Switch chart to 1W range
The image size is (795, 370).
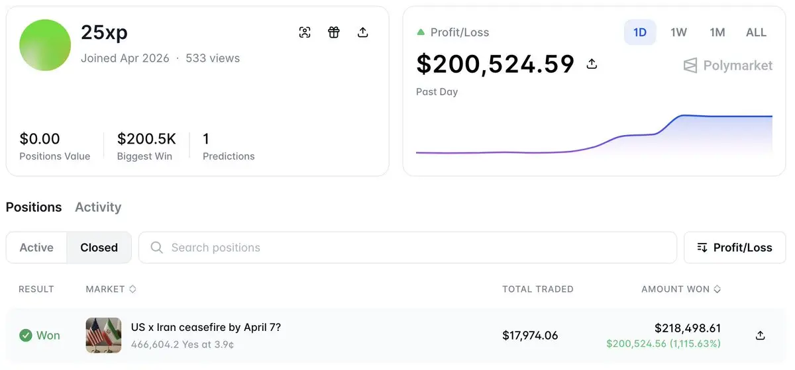678,32
